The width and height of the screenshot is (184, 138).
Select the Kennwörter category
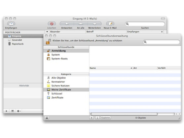[x=66, y=82]
